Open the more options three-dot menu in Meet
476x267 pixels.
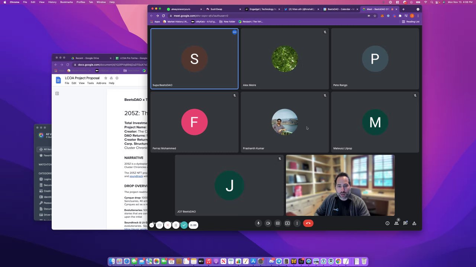(x=297, y=223)
